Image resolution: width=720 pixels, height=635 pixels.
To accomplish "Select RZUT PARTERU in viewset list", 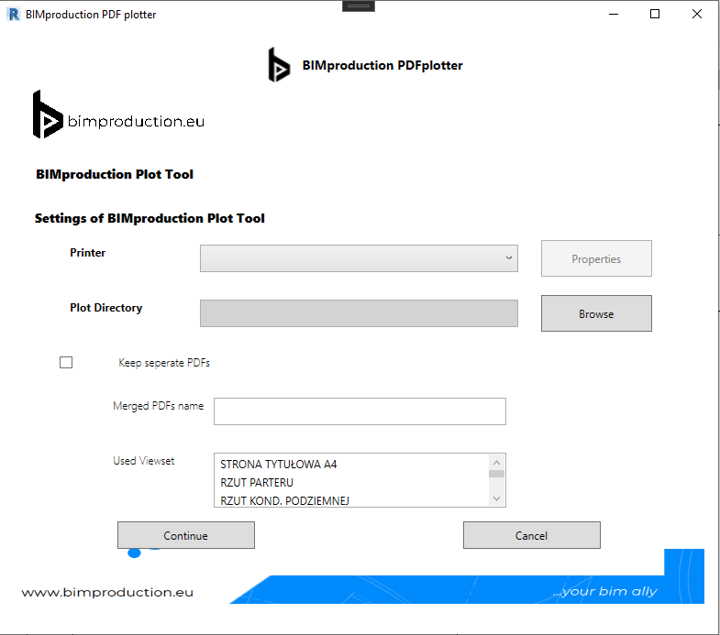I will (257, 483).
